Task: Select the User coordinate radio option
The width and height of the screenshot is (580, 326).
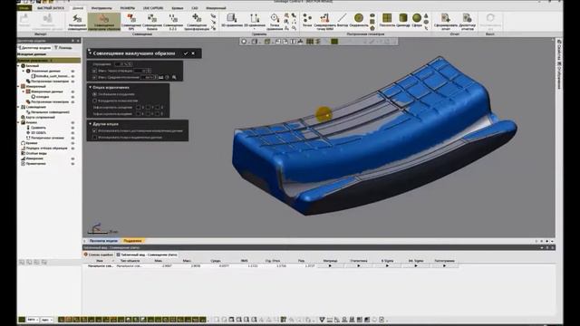Action: [x=94, y=101]
